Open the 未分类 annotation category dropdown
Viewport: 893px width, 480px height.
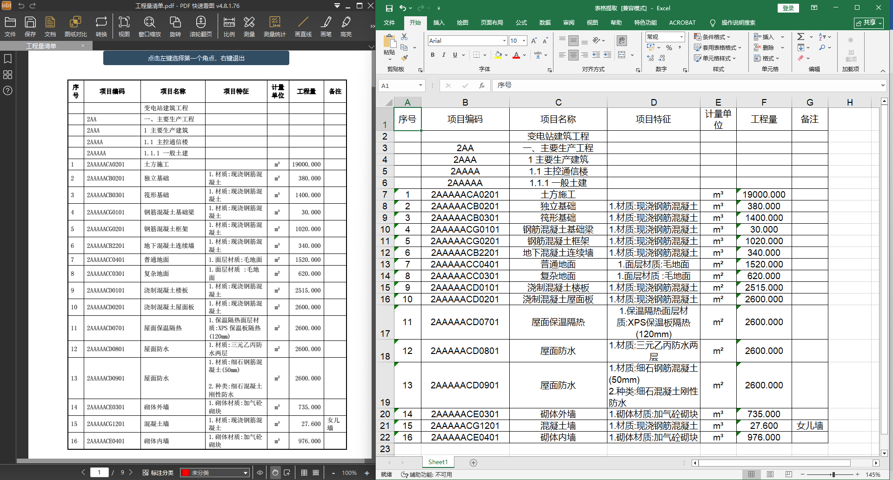246,473
